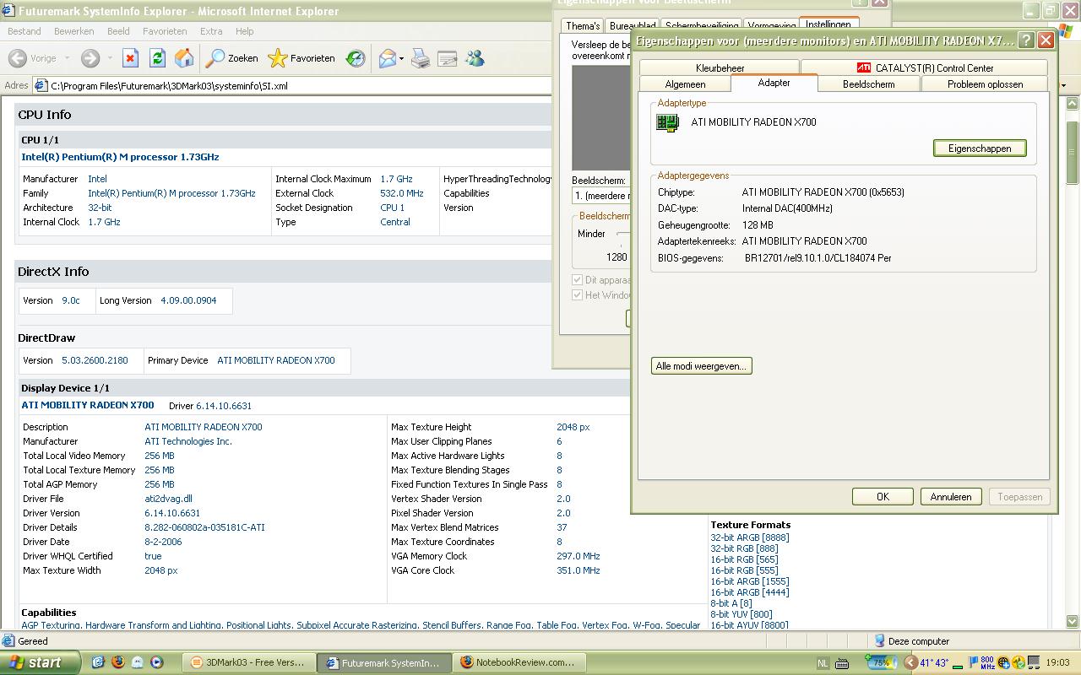This screenshot has width=1081, height=675.
Task: Click the Toepassen button
Action: tap(1020, 497)
